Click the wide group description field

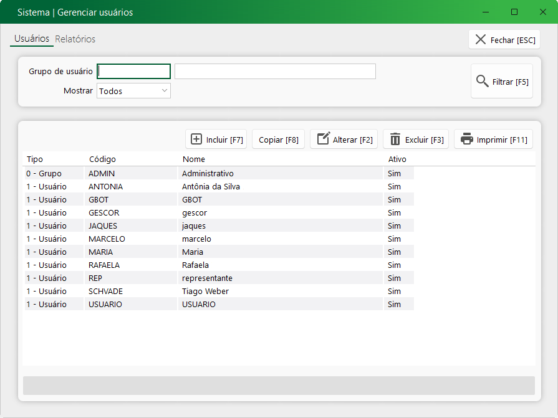click(x=275, y=72)
